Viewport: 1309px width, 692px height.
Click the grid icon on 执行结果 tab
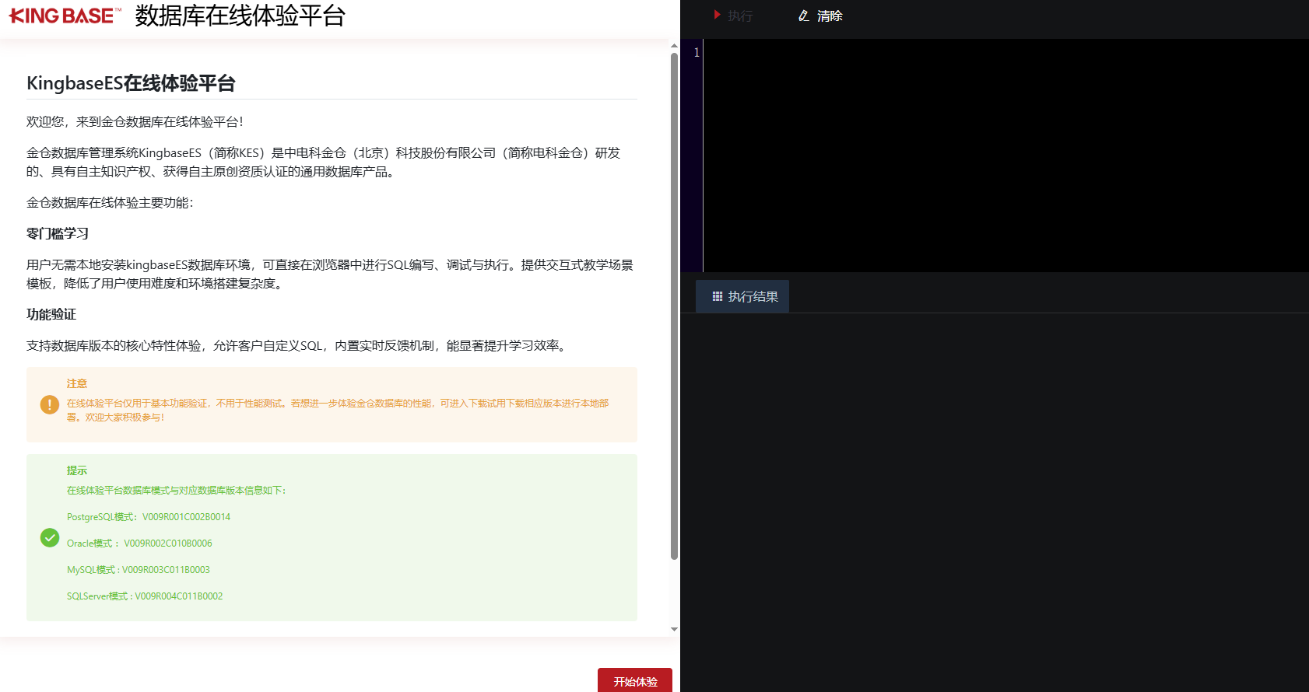tap(718, 296)
